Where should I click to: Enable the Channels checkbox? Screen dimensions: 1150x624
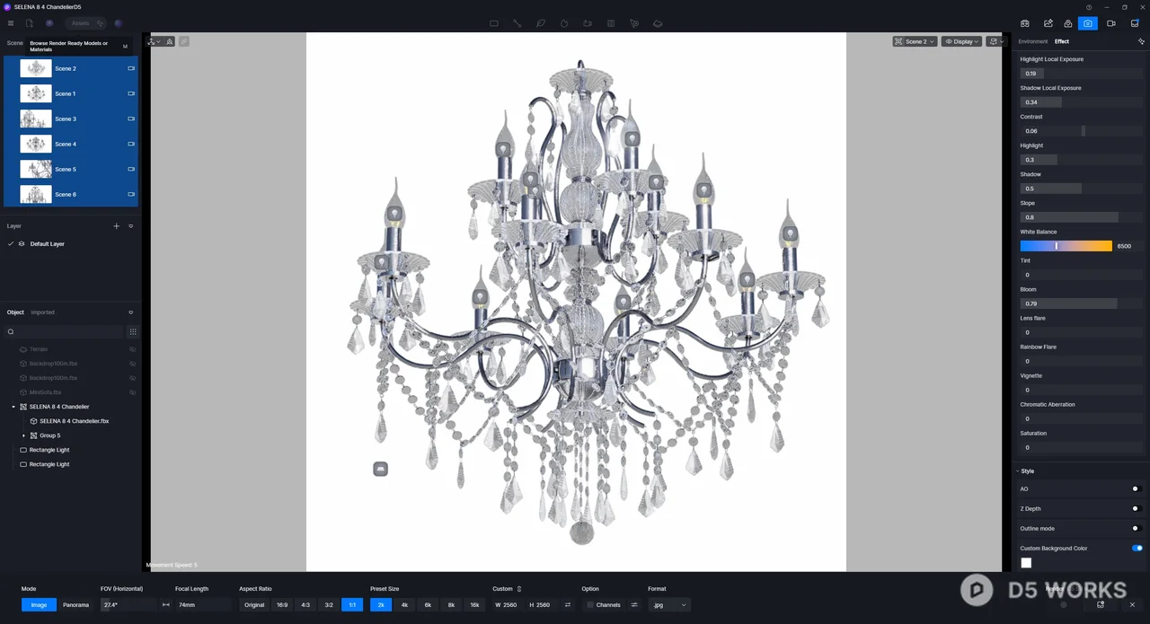[590, 605]
